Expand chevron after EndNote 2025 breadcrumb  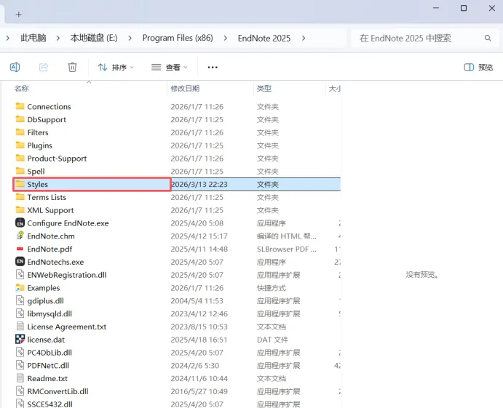tap(304, 38)
